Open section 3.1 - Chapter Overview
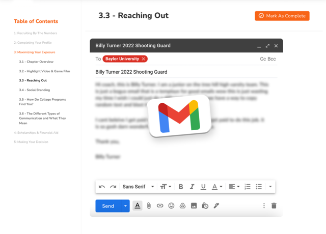 36,62
